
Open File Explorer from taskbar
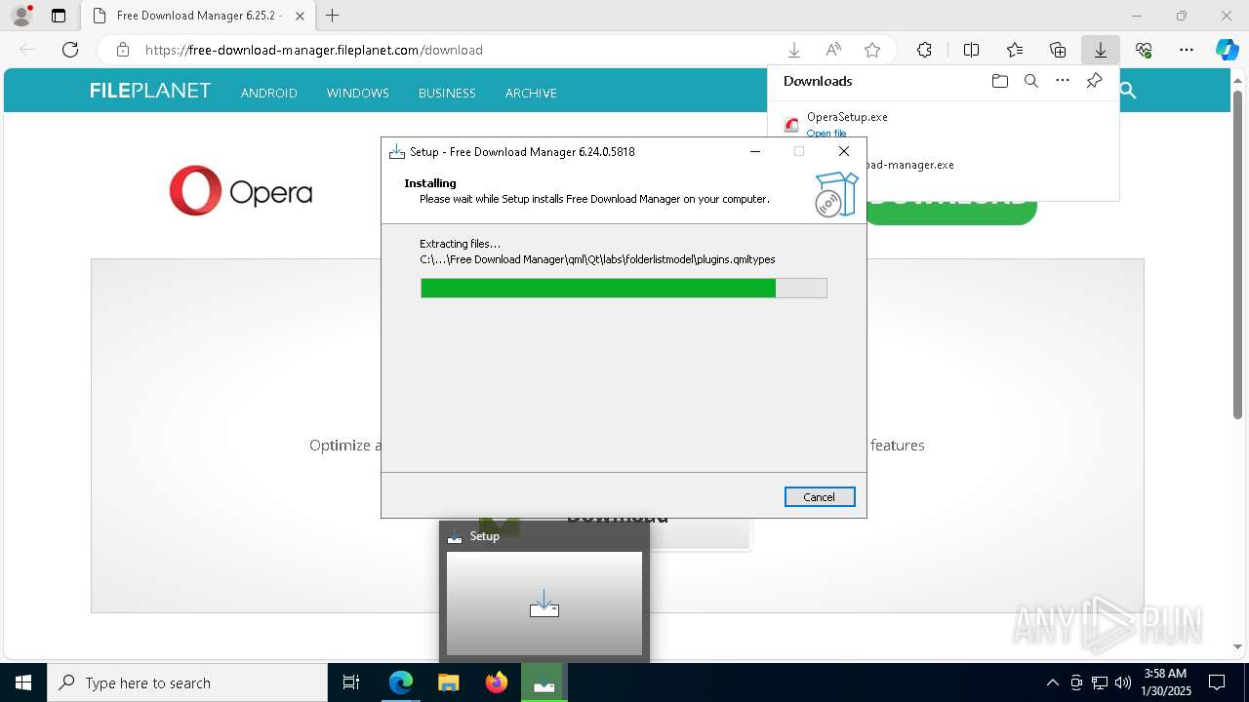tap(449, 682)
